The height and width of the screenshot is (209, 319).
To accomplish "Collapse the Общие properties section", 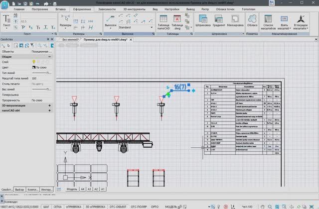I will 49,57.
